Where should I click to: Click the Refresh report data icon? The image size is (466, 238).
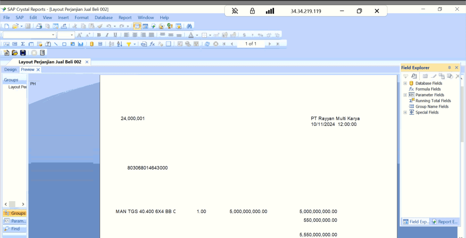(x=207, y=44)
